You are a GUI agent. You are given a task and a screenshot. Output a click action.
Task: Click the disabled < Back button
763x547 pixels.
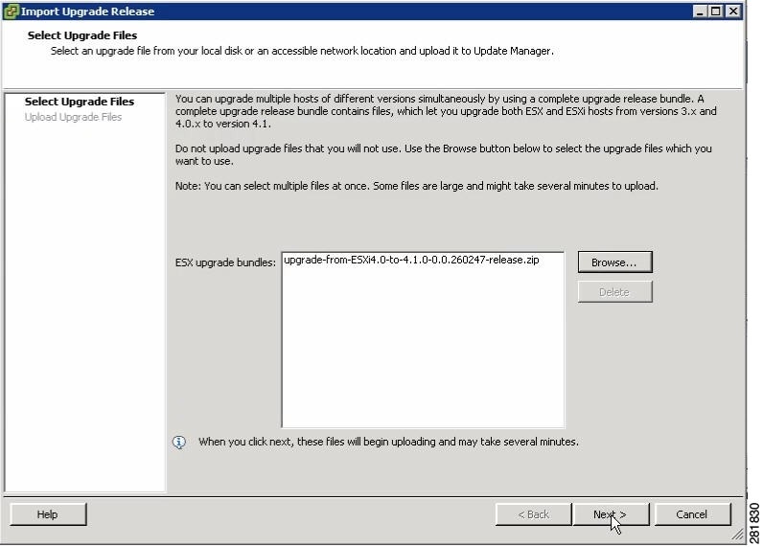pyautogui.click(x=533, y=514)
